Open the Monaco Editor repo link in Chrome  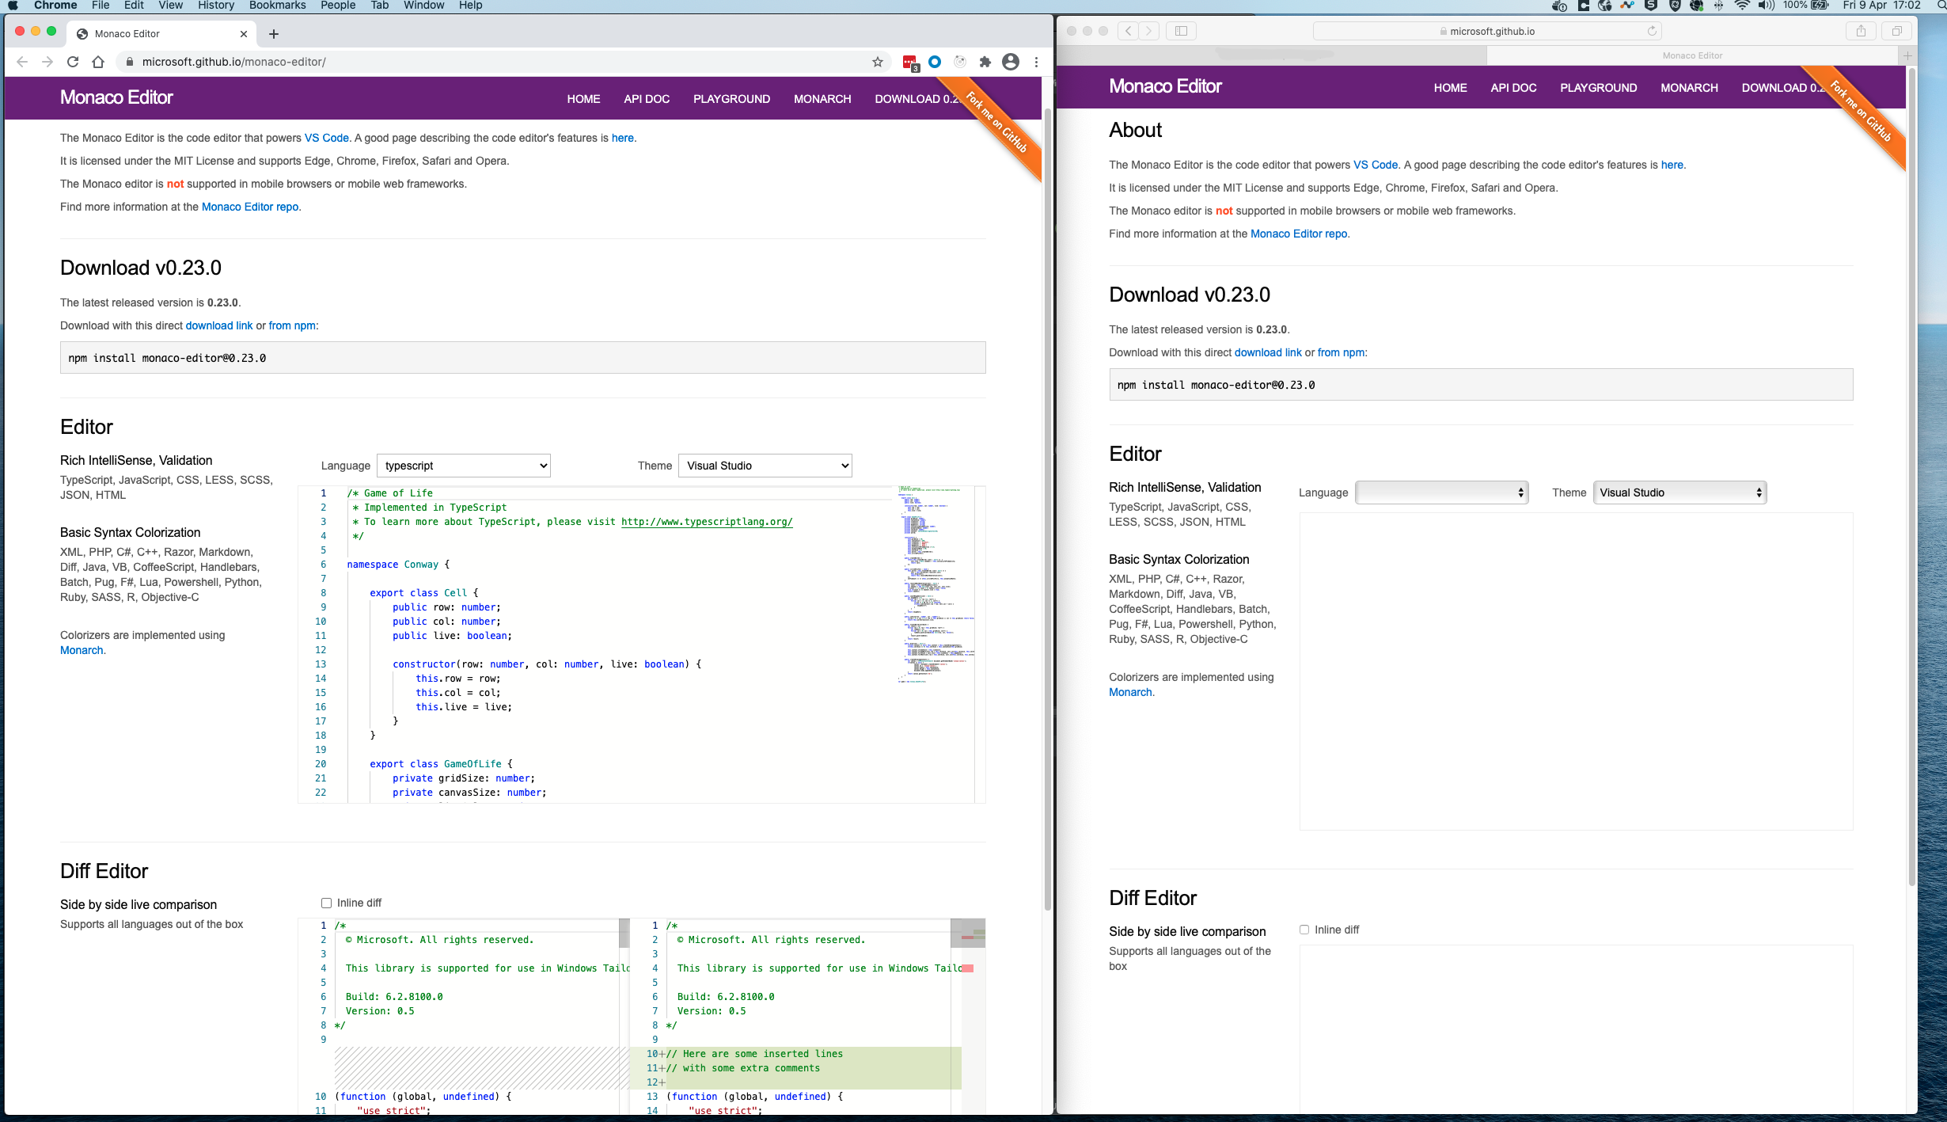(250, 207)
